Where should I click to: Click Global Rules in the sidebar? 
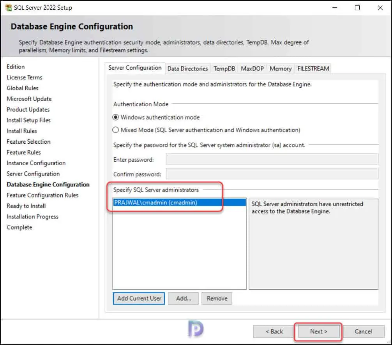[x=23, y=88]
